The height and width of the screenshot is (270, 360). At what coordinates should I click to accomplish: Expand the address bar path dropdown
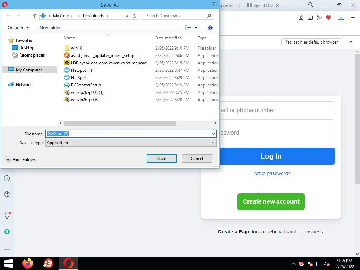point(127,16)
